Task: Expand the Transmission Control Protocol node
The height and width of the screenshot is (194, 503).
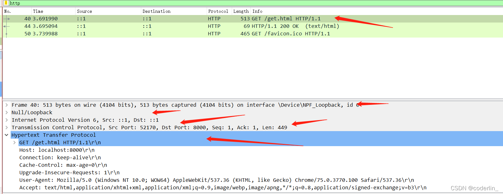Action: tap(7, 128)
